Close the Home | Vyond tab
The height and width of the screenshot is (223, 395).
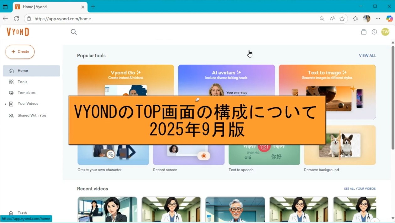83,7
